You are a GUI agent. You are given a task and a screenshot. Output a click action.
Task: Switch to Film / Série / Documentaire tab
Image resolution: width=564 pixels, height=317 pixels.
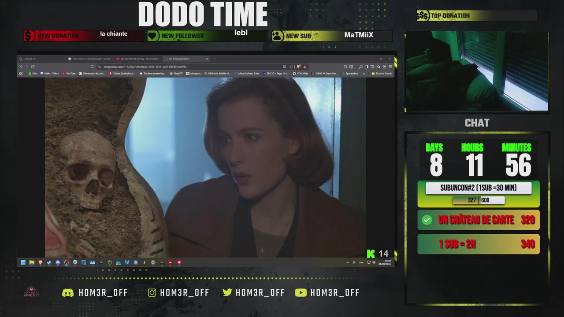coord(89,59)
